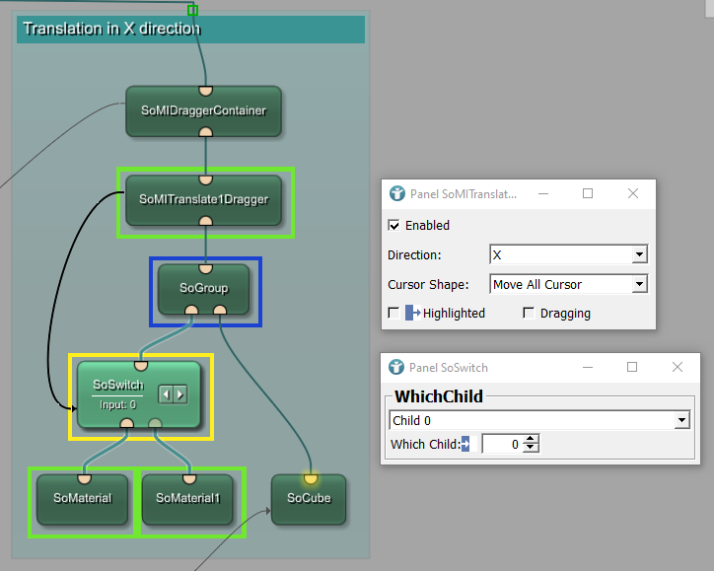
Task: Click the Which Child number input field
Action: [x=502, y=445]
